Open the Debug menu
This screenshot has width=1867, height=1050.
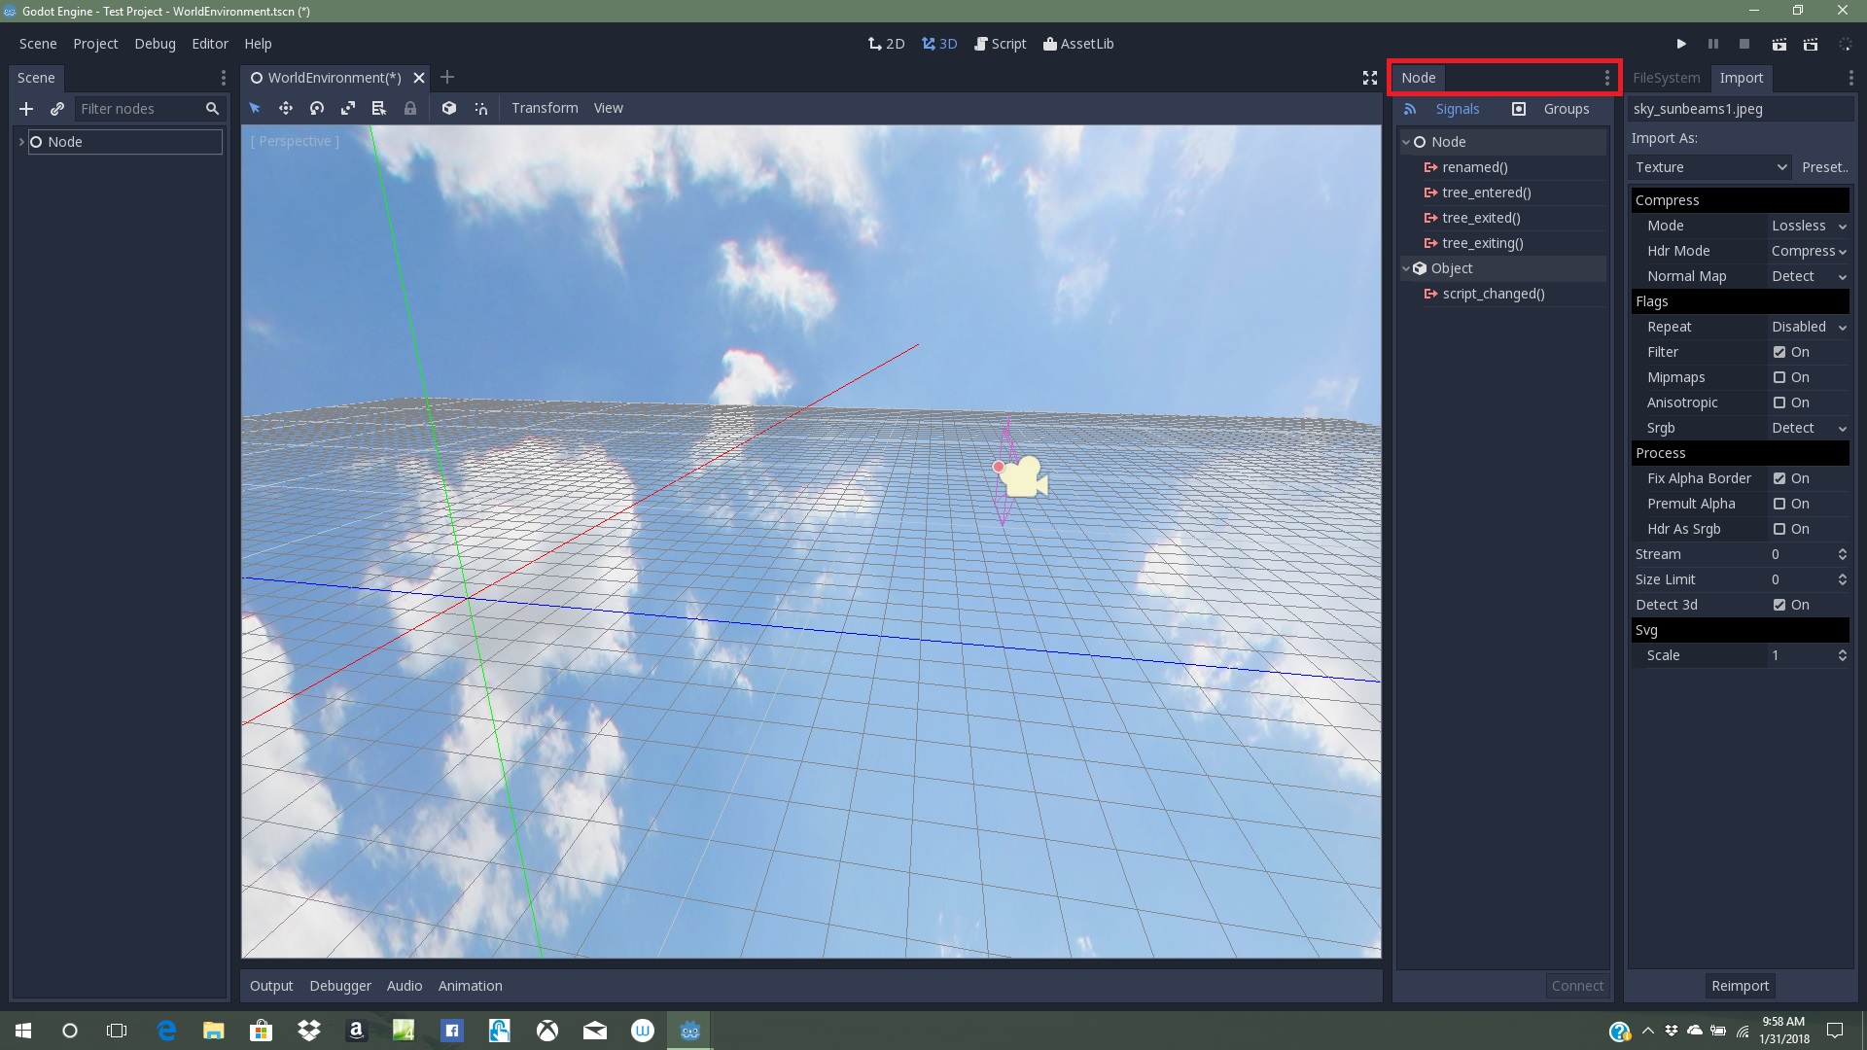[156, 44]
